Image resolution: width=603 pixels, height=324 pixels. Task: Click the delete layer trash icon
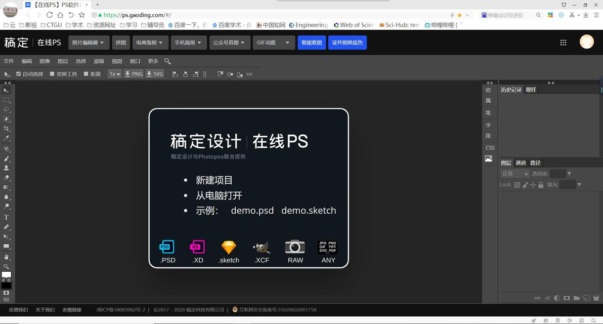tap(596, 298)
